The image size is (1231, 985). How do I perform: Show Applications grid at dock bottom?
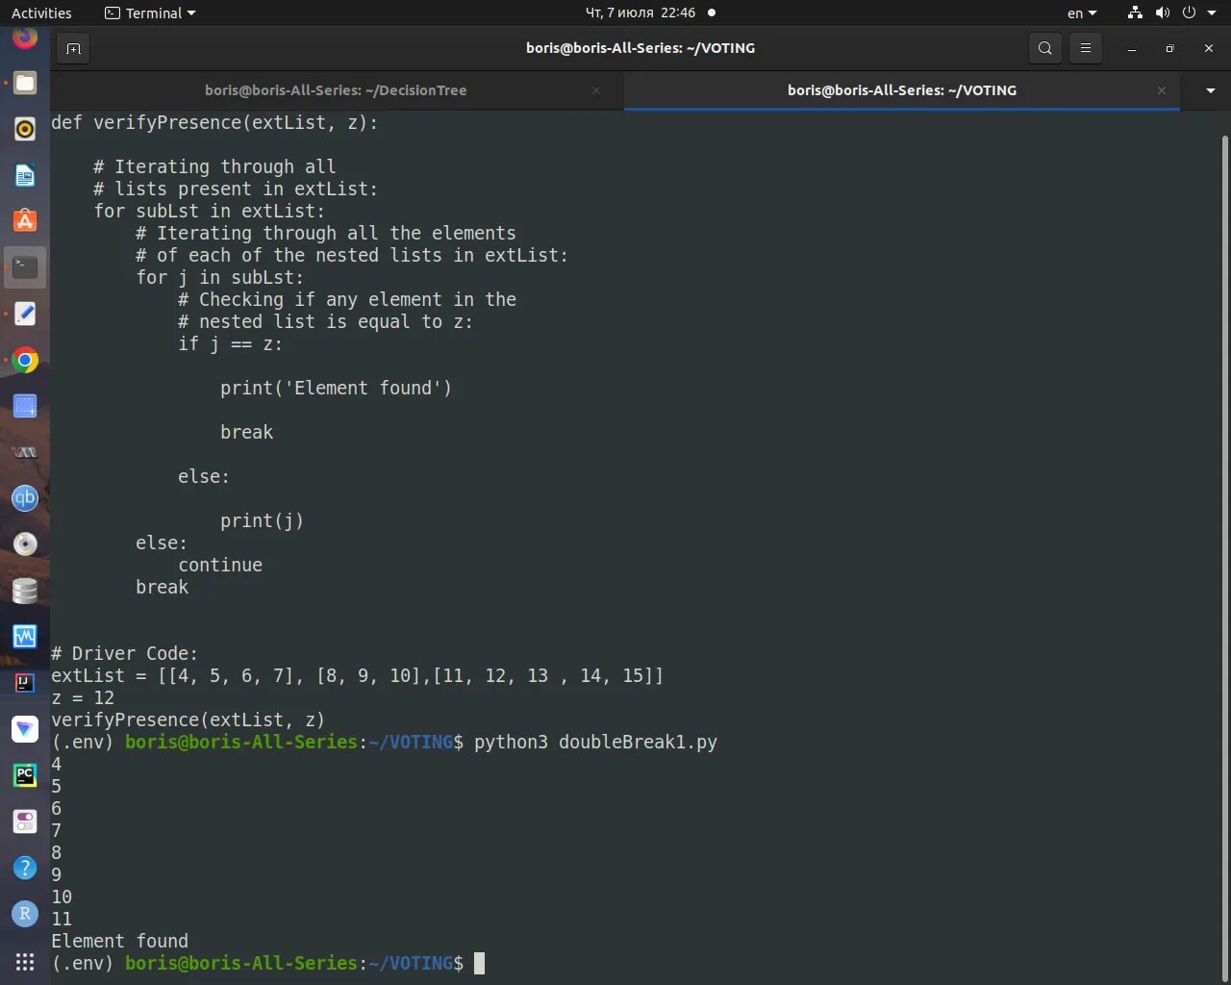point(25,962)
